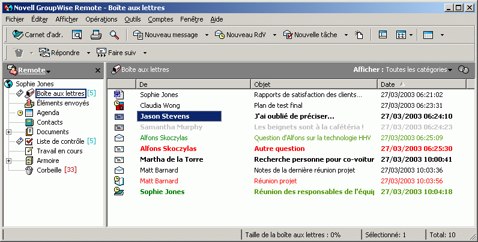Open the Remote mode dropdown
Image resolution: width=478 pixels, height=242 pixels.
[34, 71]
